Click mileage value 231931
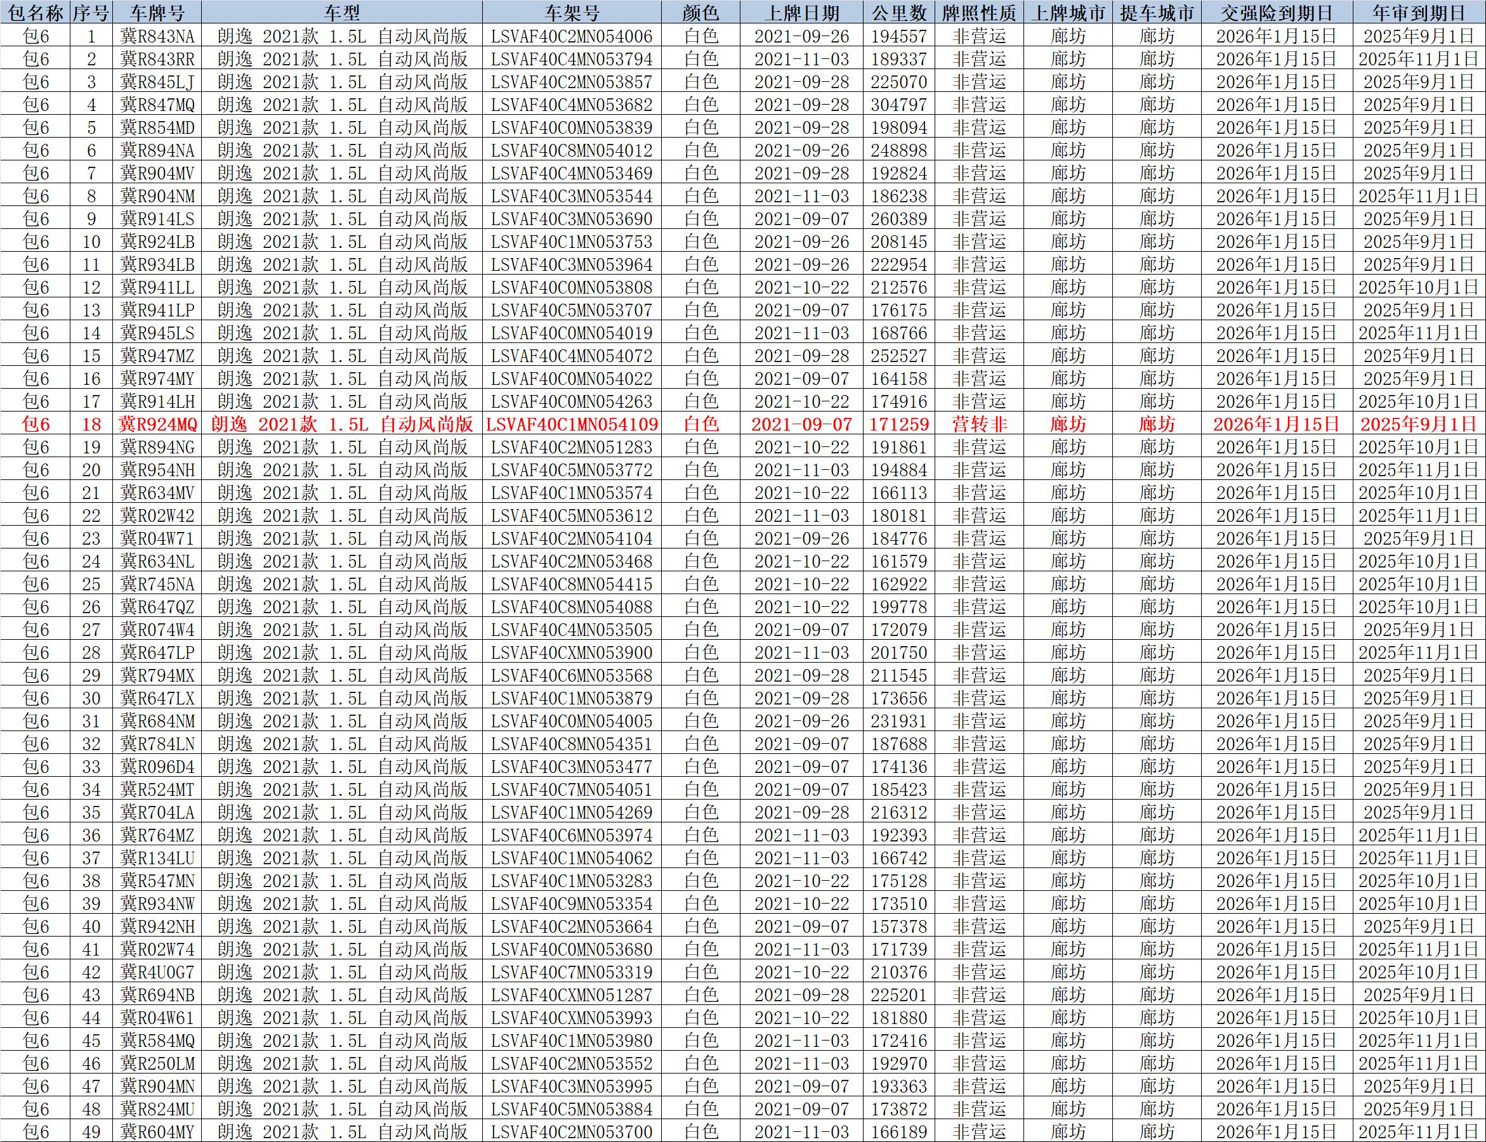The width and height of the screenshot is (1486, 1142). [899, 721]
